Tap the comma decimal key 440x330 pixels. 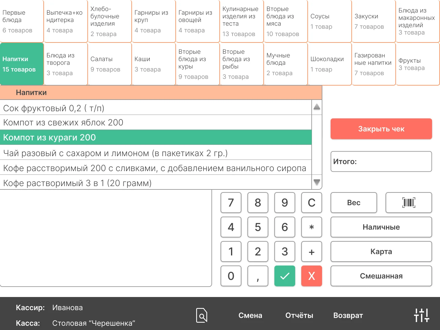(x=258, y=276)
